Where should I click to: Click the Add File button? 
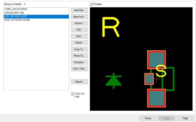[x=79, y=10]
